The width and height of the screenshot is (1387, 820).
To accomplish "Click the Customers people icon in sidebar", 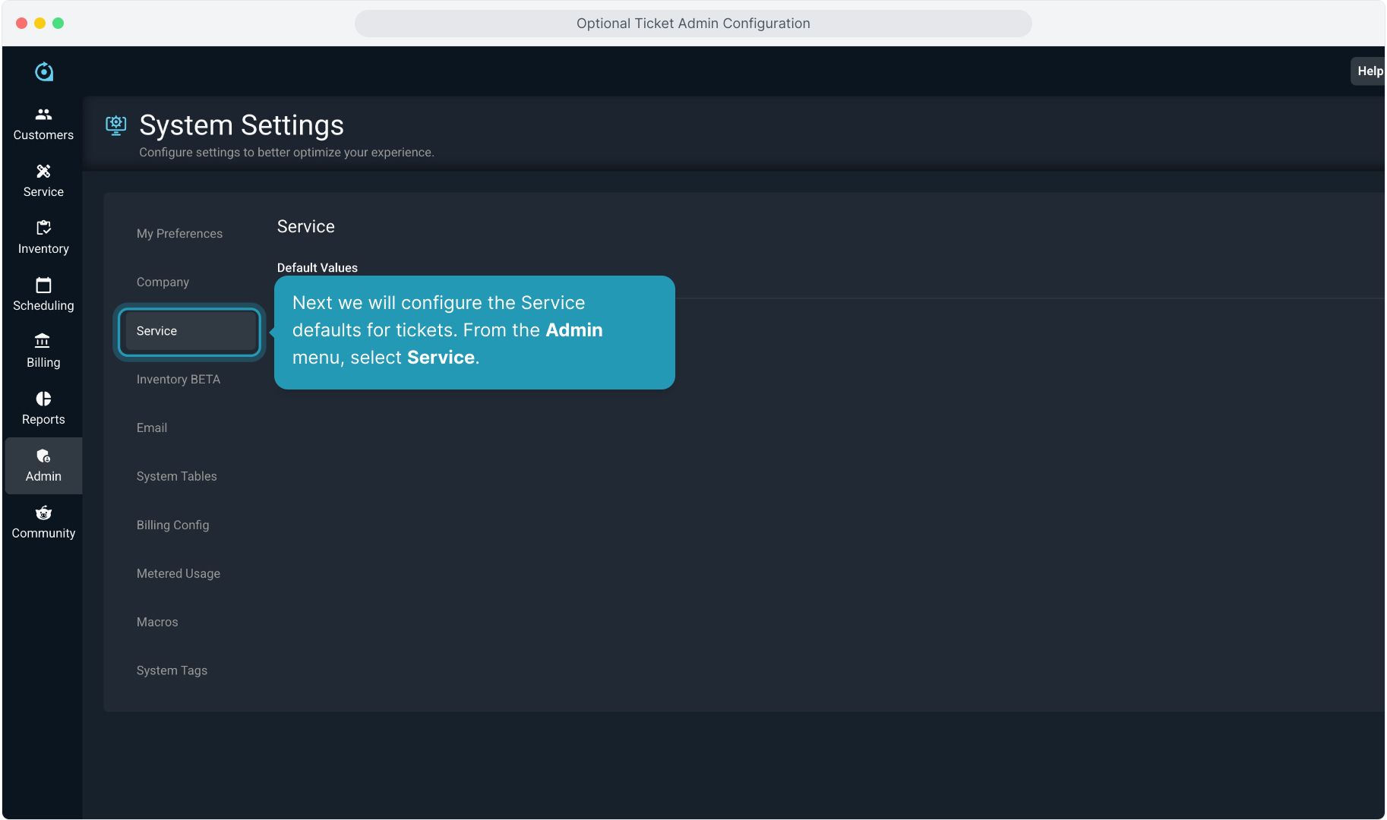I will pyautogui.click(x=43, y=115).
